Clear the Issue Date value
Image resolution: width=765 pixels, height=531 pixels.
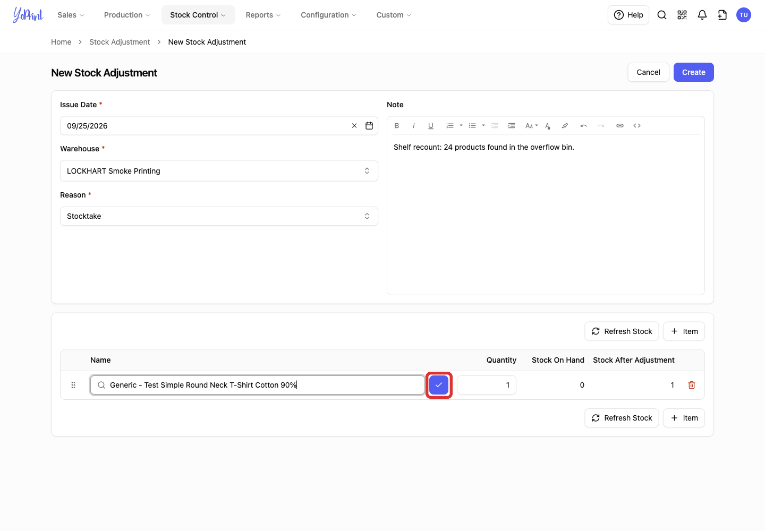pos(354,126)
